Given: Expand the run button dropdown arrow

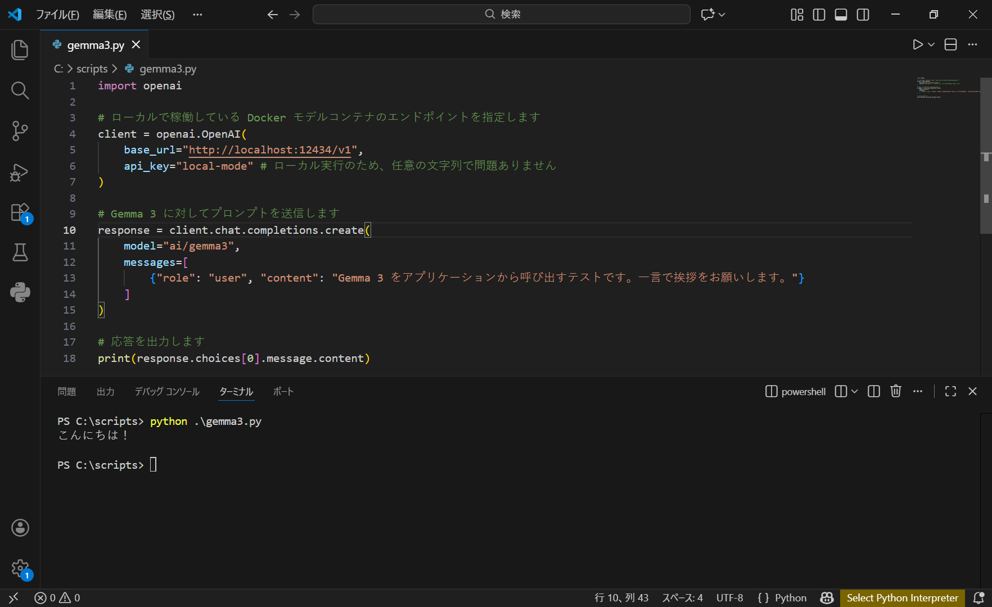Looking at the screenshot, I should pos(931,45).
